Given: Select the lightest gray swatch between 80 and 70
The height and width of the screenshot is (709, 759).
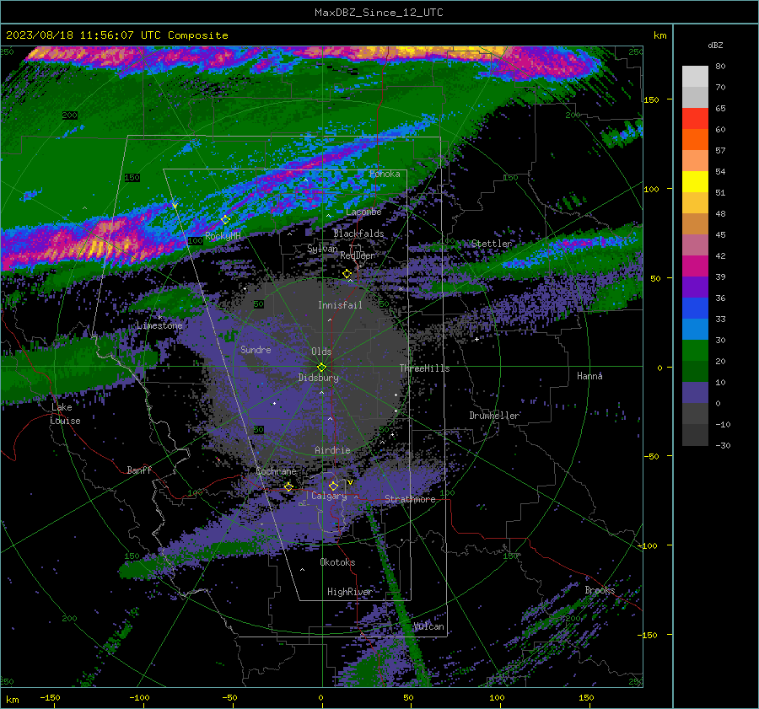Looking at the screenshot, I should tap(695, 77).
